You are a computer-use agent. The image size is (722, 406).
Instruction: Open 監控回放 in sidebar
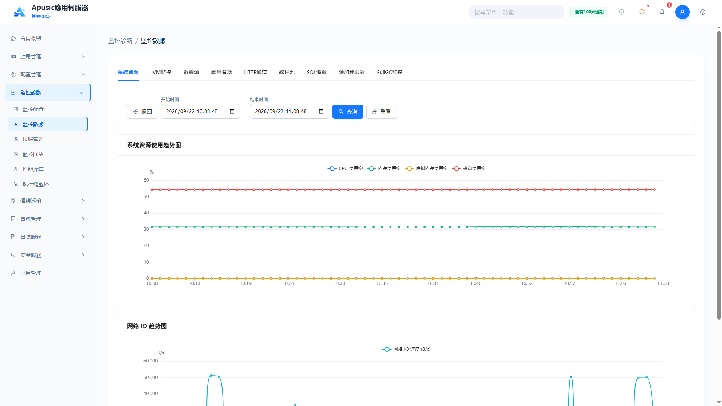tap(48, 154)
